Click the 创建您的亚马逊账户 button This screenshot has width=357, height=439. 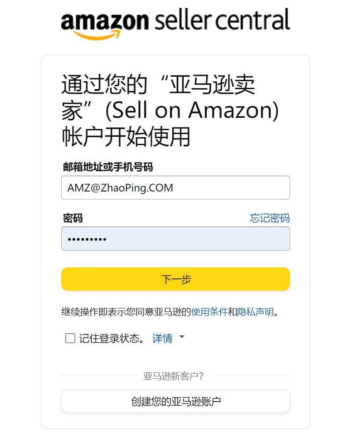tap(176, 401)
